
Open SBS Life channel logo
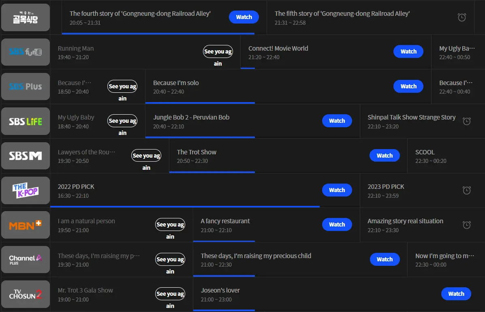pos(26,121)
